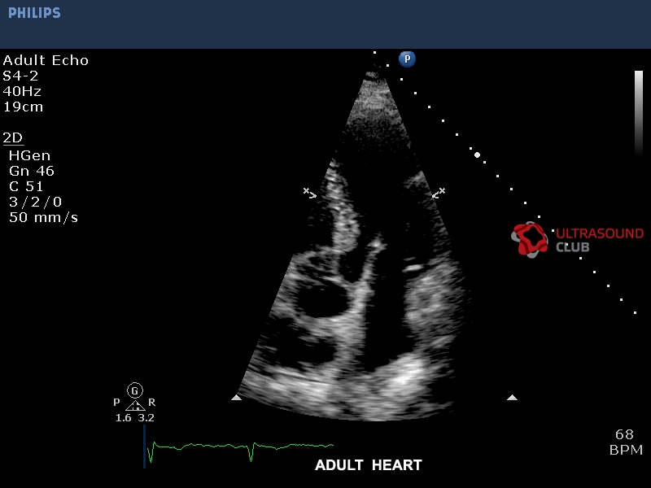
Task: Click the '3/2/0' setting value
Action: (35, 202)
